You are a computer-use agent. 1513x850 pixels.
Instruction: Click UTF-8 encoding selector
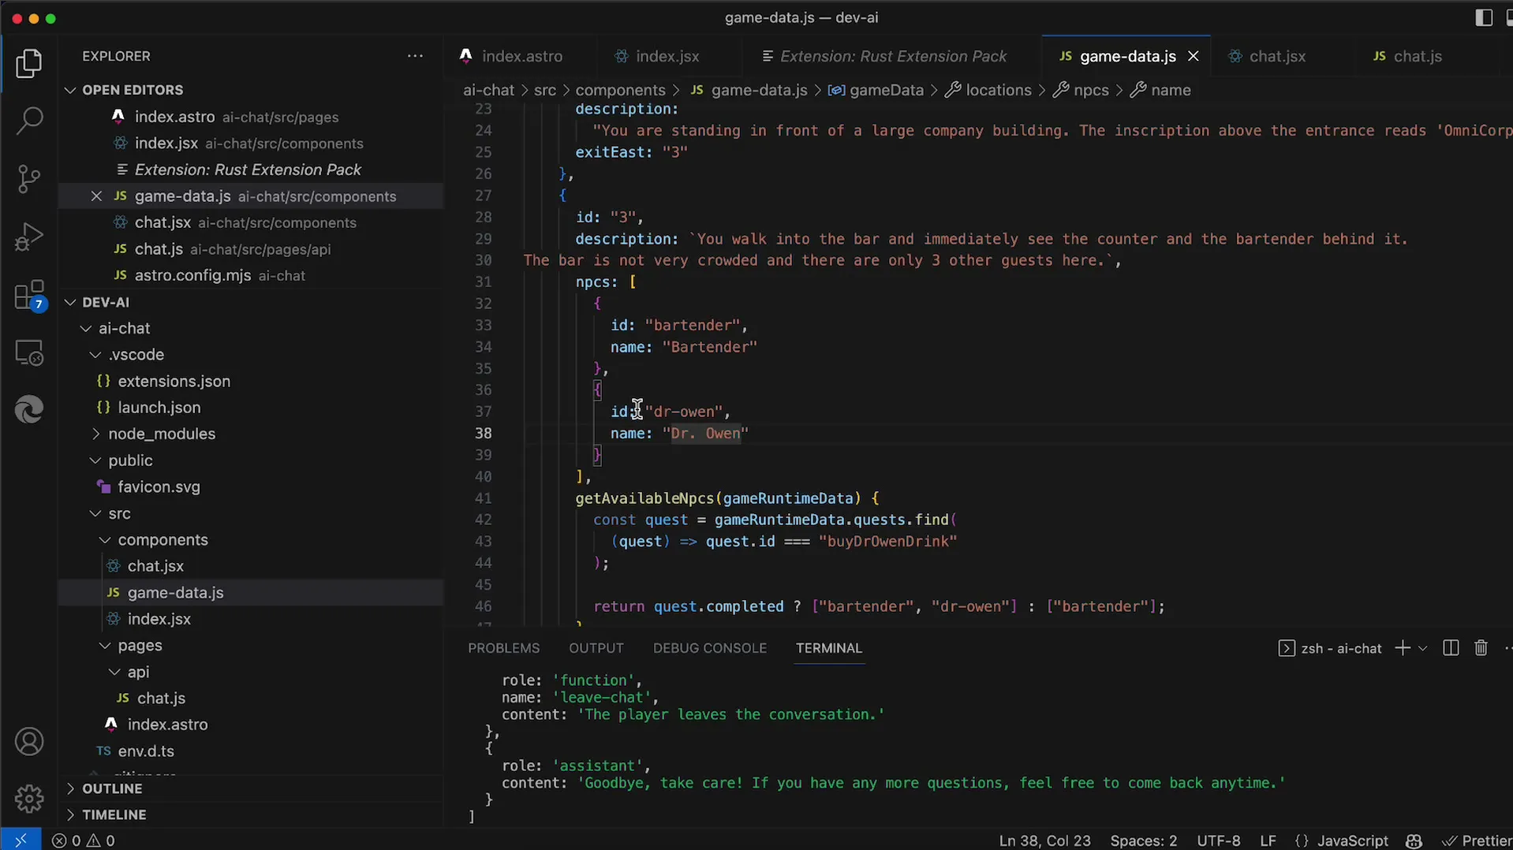point(1218,841)
